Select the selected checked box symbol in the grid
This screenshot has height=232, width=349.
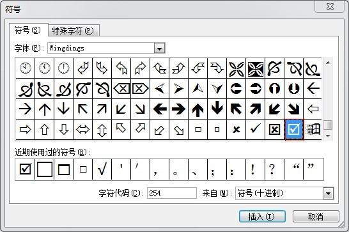tap(294, 129)
